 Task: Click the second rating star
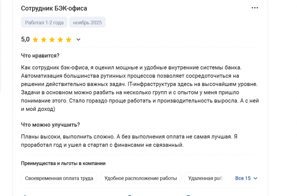pyautogui.click(x=44, y=40)
